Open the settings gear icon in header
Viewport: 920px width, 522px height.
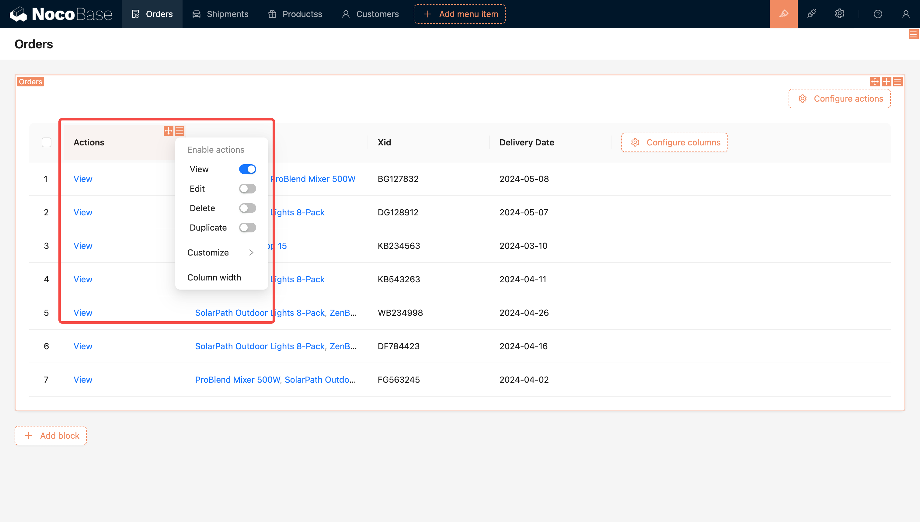(839, 14)
